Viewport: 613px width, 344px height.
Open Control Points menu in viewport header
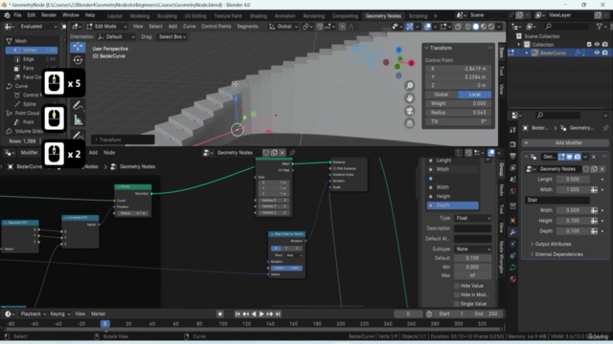tap(216, 27)
